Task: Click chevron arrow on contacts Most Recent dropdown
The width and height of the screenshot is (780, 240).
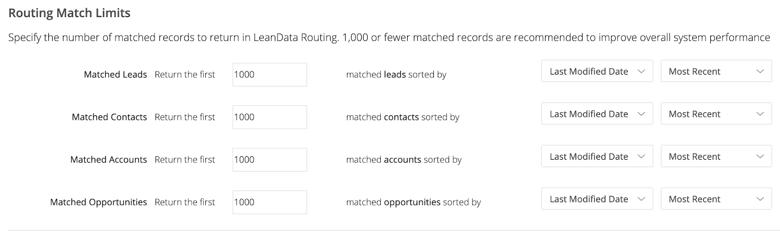Action: (x=760, y=114)
